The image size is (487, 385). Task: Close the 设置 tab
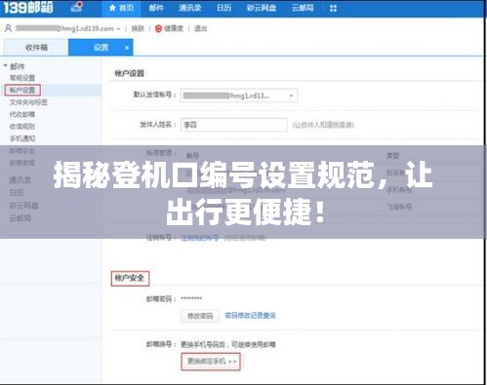point(127,48)
